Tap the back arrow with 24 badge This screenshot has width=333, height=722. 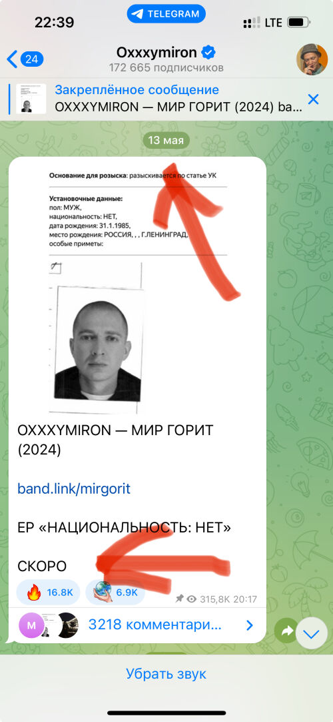click(x=25, y=59)
